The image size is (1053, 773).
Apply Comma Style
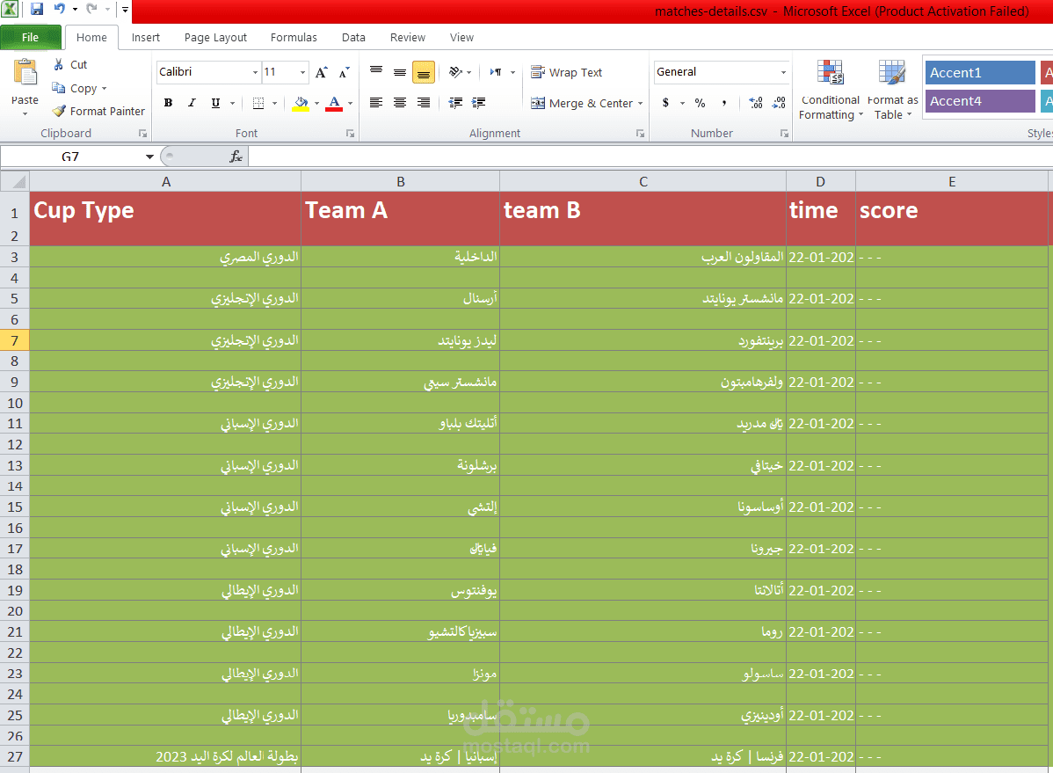coord(724,103)
